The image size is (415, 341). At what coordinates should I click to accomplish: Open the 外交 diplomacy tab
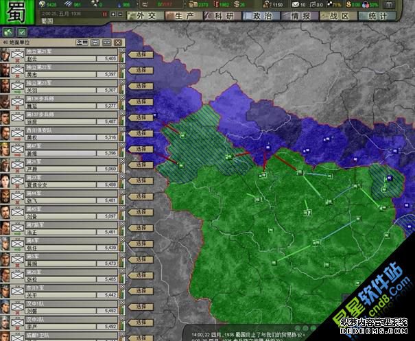pyautogui.click(x=145, y=16)
